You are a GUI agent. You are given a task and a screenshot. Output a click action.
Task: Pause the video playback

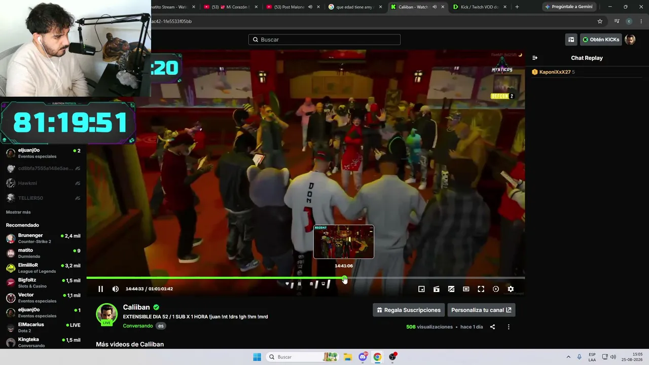100,289
